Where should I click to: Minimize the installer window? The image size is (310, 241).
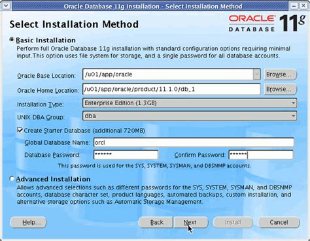pyautogui.click(x=294, y=6)
